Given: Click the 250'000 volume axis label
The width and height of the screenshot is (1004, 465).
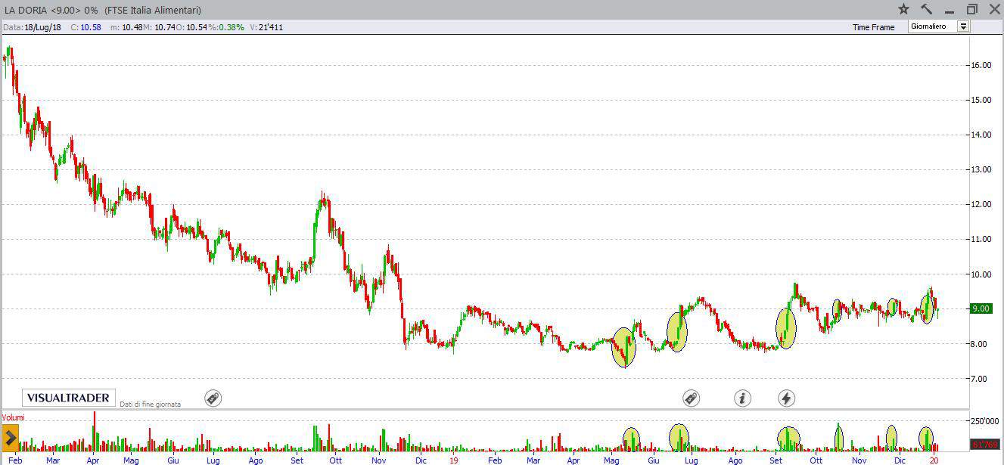Looking at the screenshot, I should 984,421.
